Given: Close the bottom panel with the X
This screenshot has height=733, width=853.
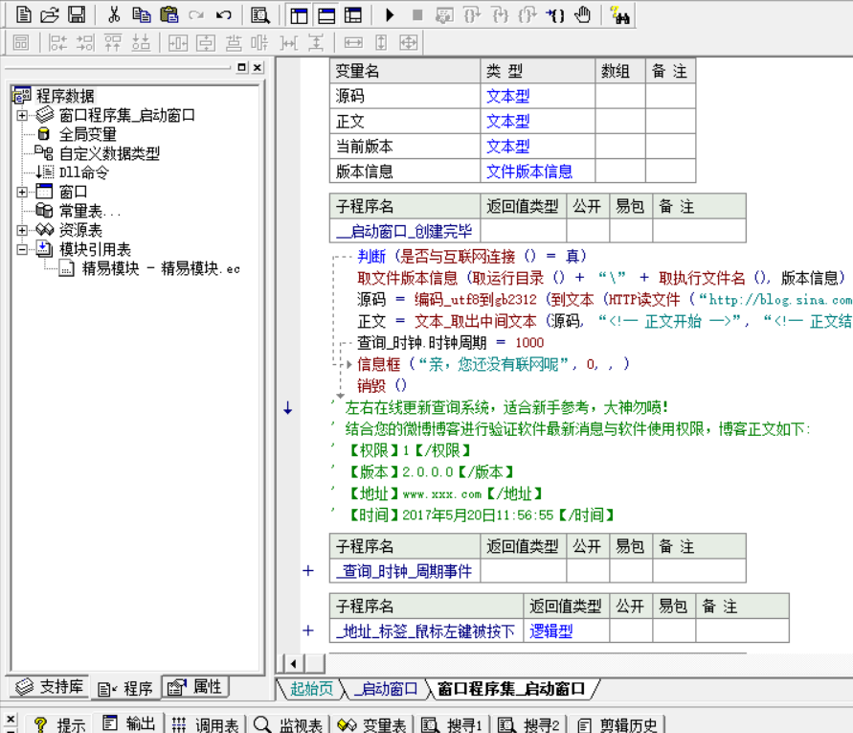Looking at the screenshot, I should (11, 719).
